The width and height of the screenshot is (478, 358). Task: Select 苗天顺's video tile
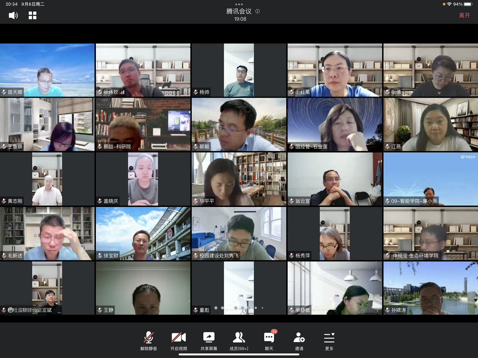tap(47, 70)
